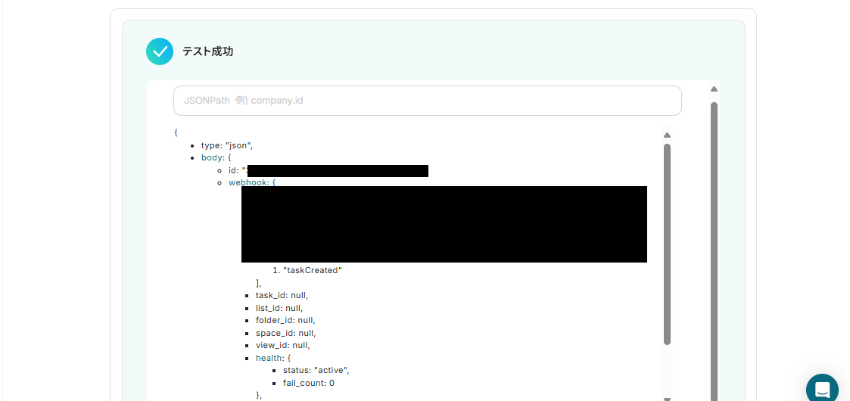Screen dimensions: 850x401
Task: Open the chat support bubble icon
Action: point(822,387)
